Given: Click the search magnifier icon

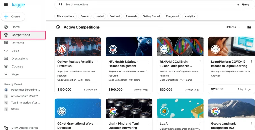Looking at the screenshot, I should [x=61, y=4].
